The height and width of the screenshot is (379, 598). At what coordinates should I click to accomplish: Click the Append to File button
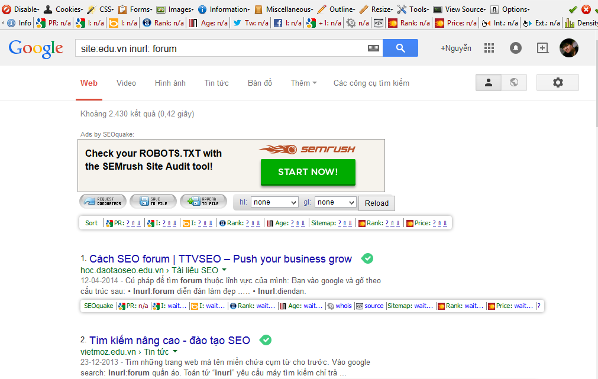coord(203,201)
